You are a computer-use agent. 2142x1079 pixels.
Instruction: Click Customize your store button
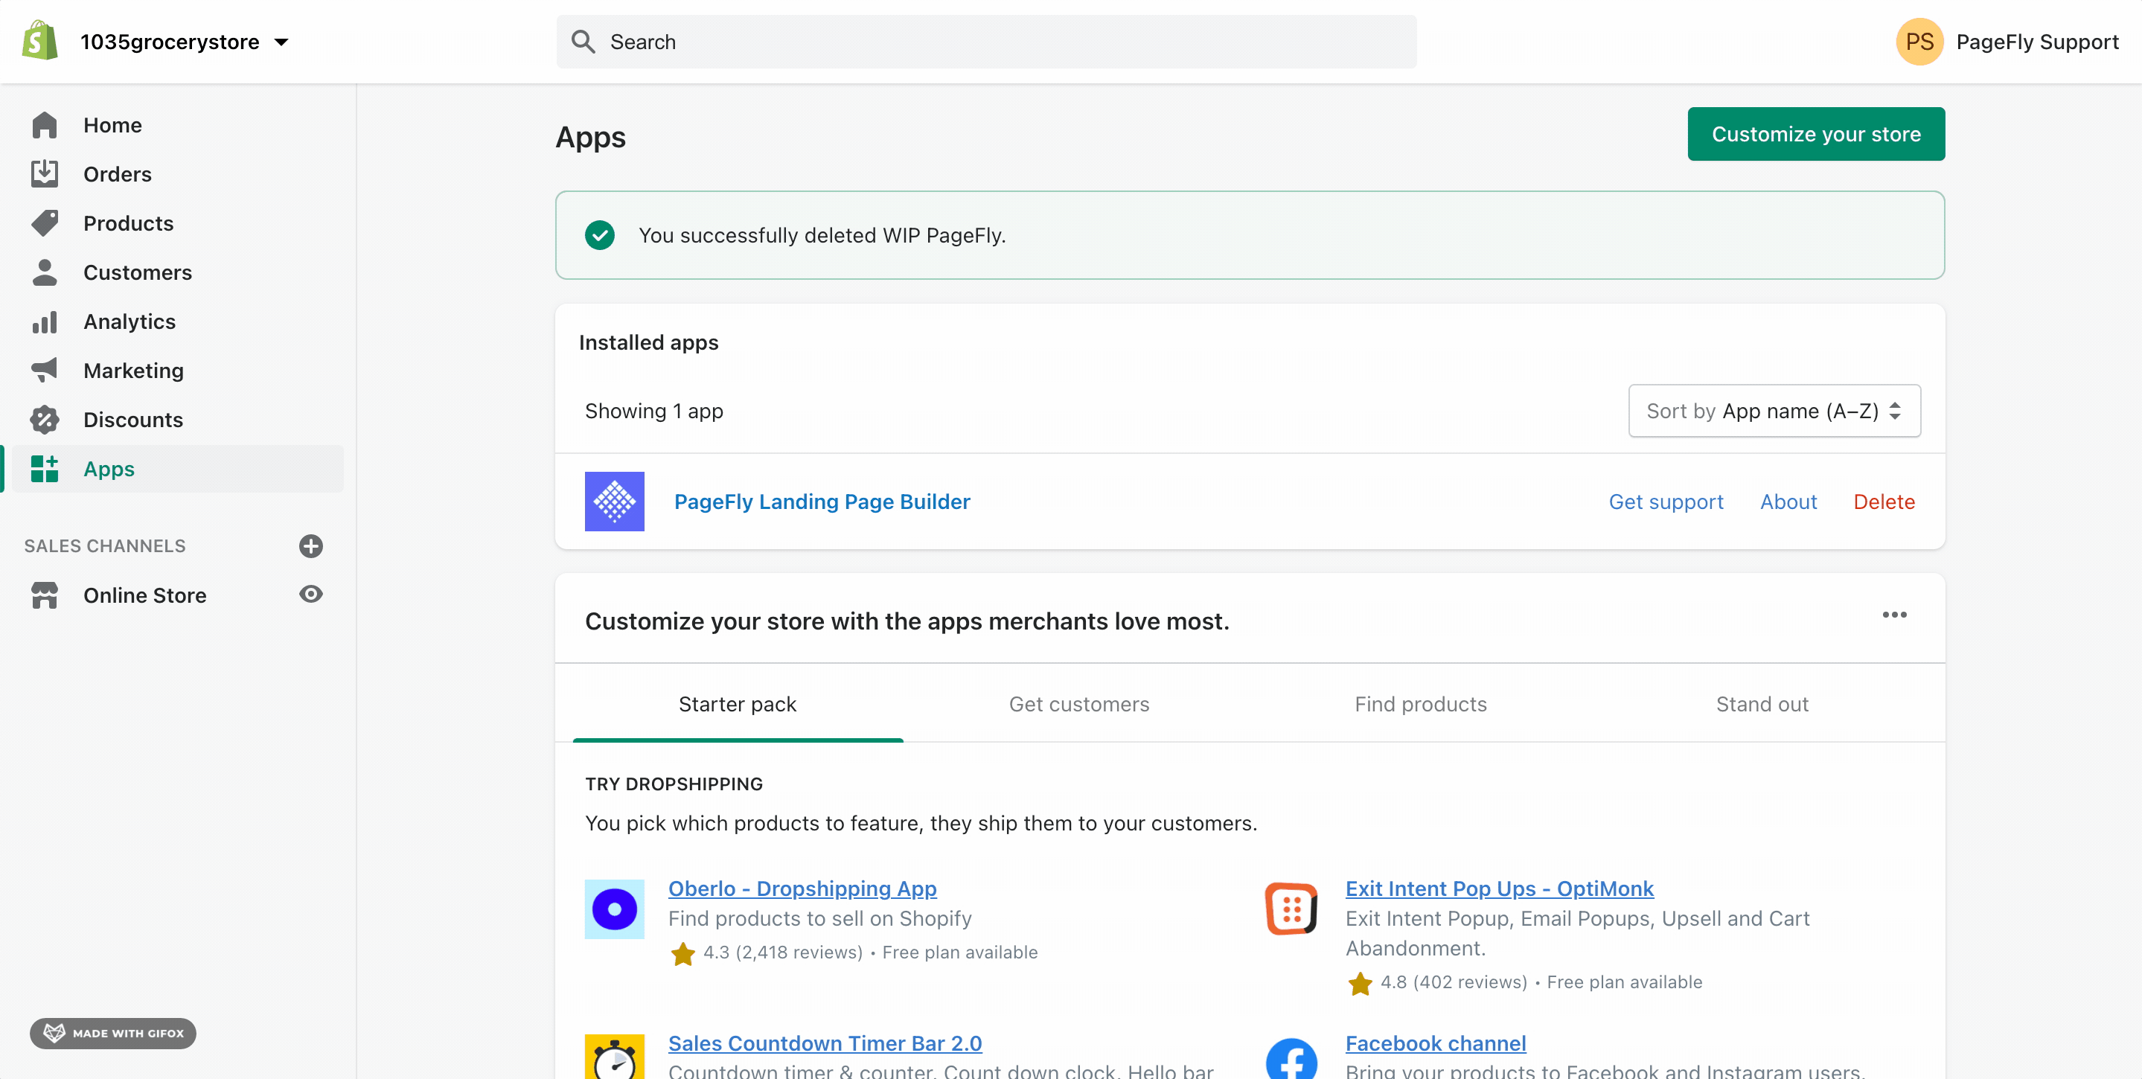pyautogui.click(x=1816, y=134)
